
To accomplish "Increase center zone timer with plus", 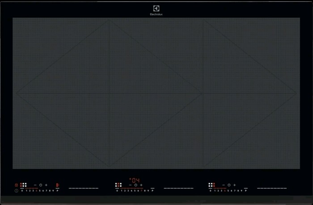I will point(141,185).
